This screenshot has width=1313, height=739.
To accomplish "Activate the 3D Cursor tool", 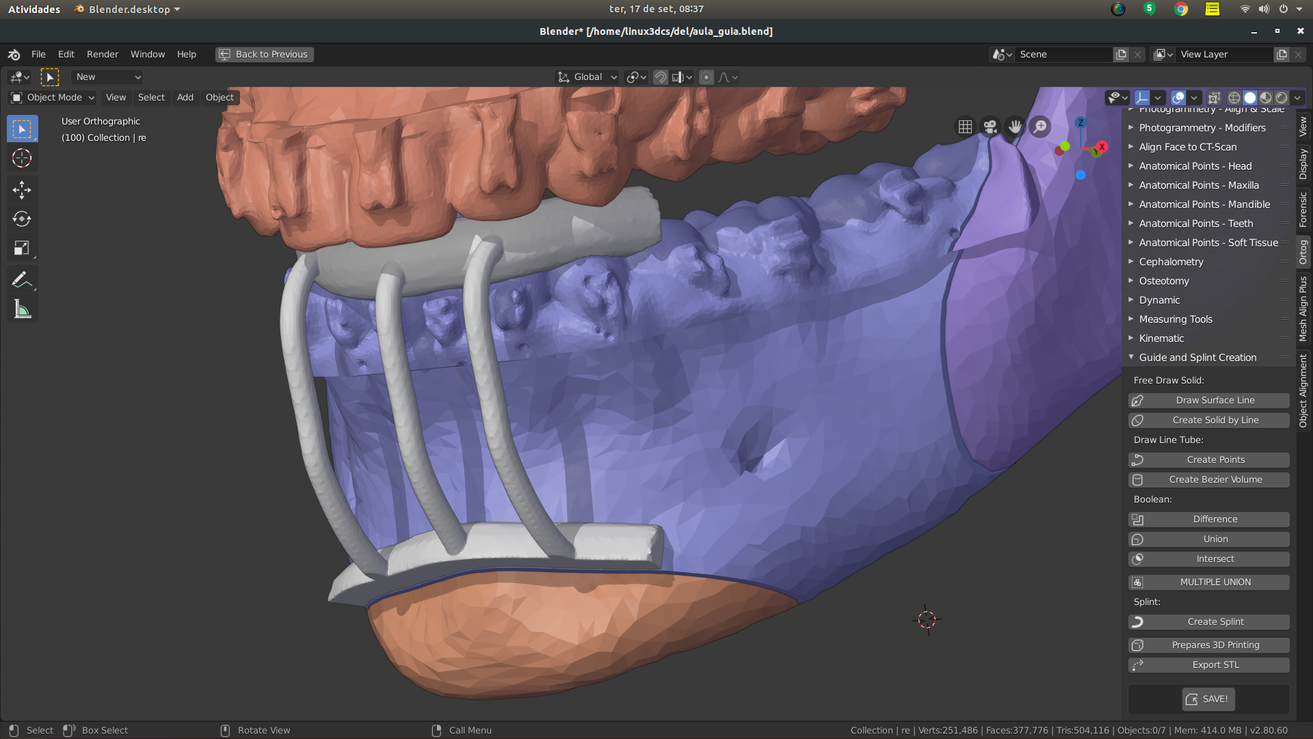I will coord(22,158).
